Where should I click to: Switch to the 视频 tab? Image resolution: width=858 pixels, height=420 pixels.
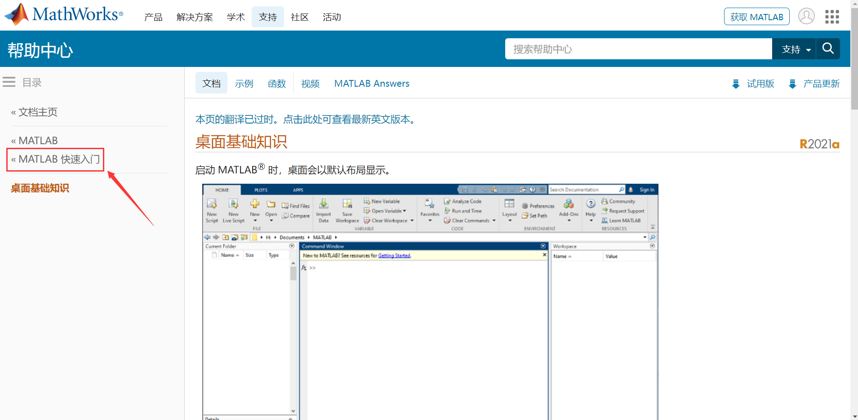310,84
